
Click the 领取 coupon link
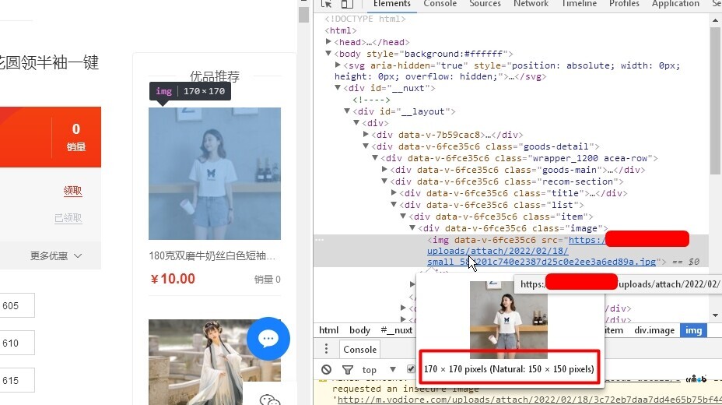click(x=73, y=191)
